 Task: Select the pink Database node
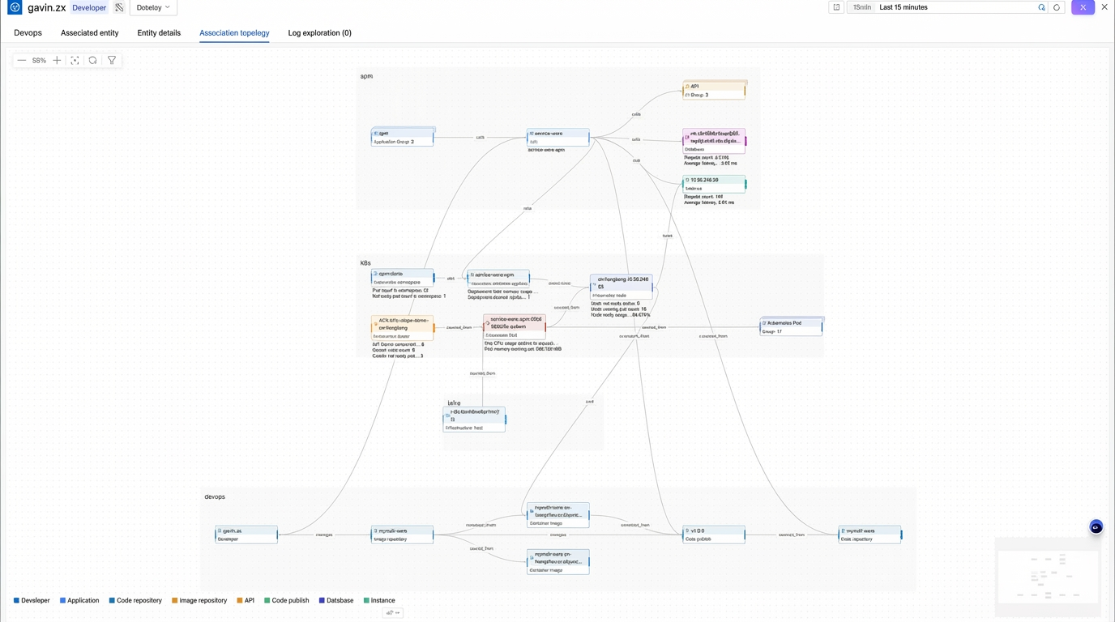coord(714,140)
